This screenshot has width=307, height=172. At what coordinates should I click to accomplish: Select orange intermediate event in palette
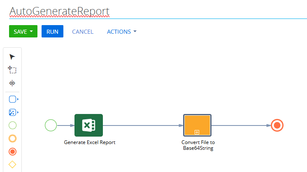pos(12,139)
